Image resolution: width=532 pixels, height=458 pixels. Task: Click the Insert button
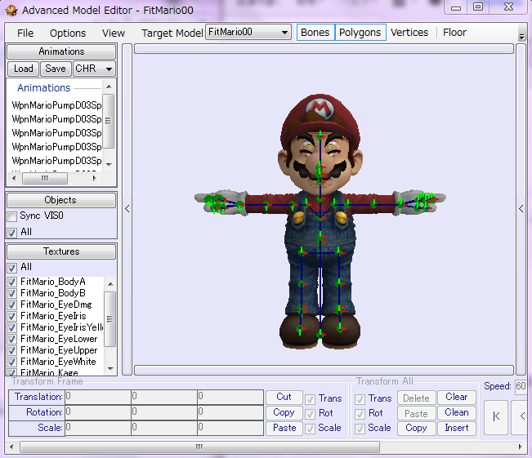point(457,428)
